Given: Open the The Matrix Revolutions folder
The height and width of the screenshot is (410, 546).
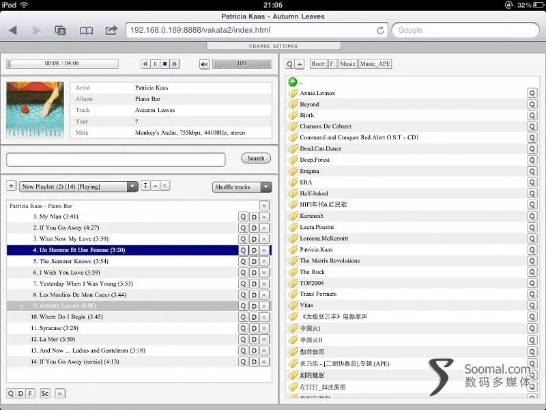Looking at the screenshot, I should (x=330, y=260).
